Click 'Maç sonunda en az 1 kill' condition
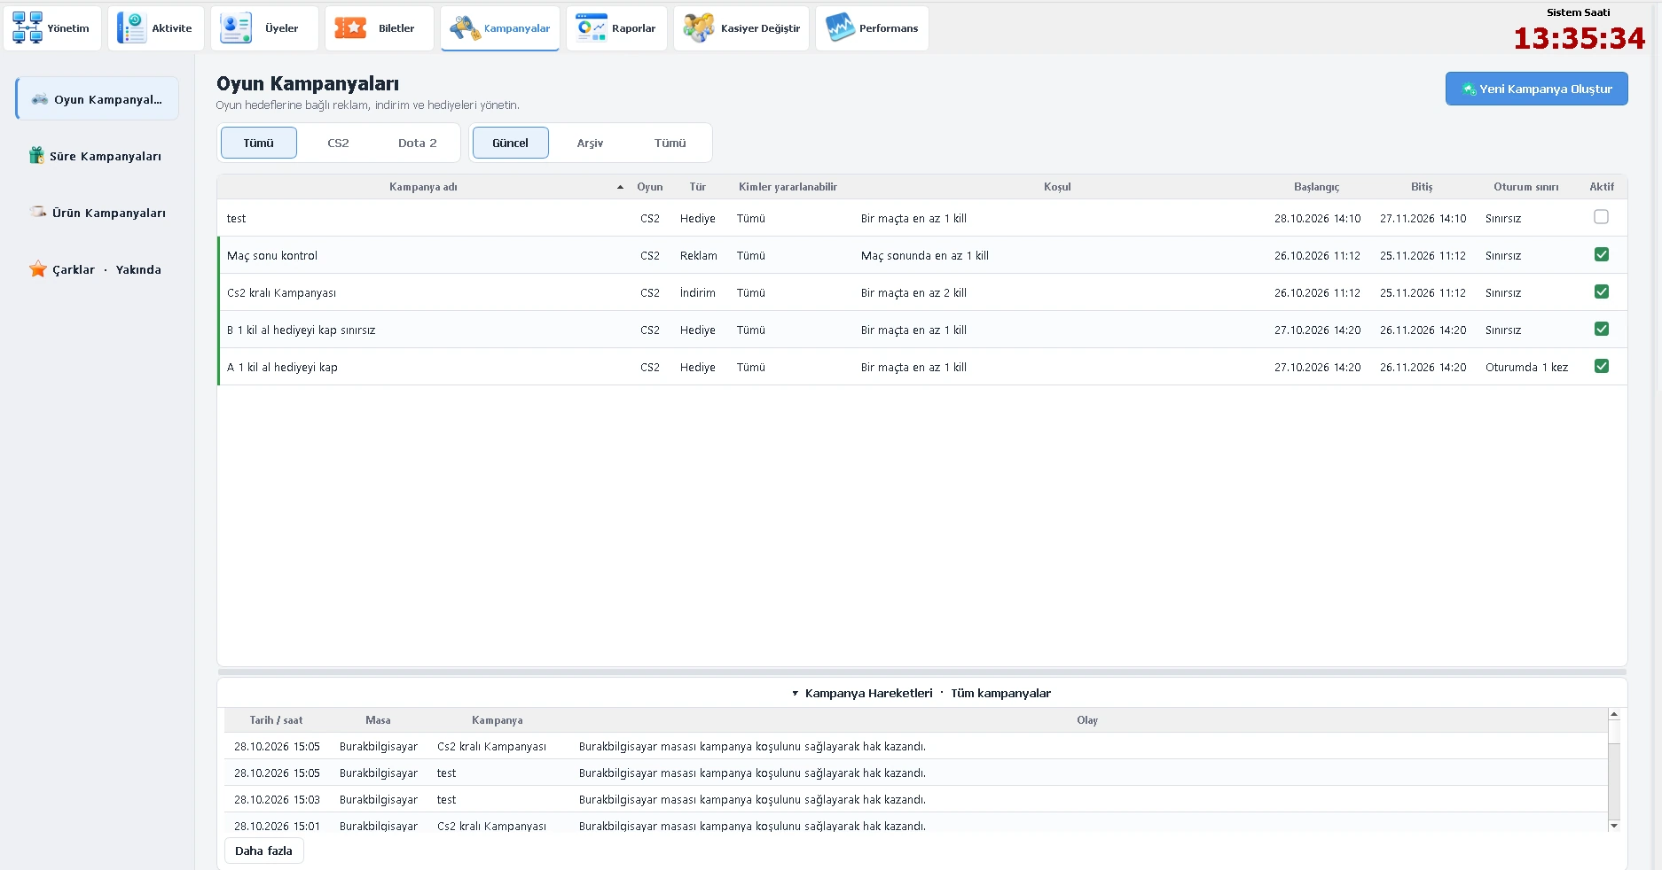The width and height of the screenshot is (1662, 870). coord(924,255)
